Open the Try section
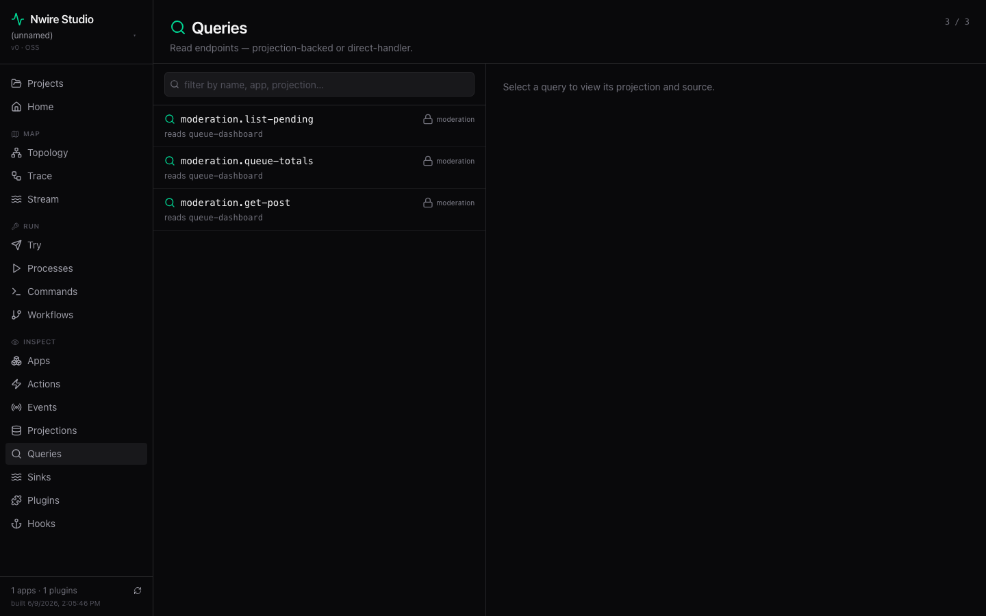This screenshot has width=986, height=616. pyautogui.click(x=76, y=245)
